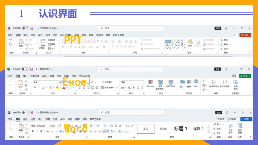Image resolution: width=258 pixels, height=145 pixels.
Task: Open 切换 tab in PowerPoint
Action: (48, 35)
